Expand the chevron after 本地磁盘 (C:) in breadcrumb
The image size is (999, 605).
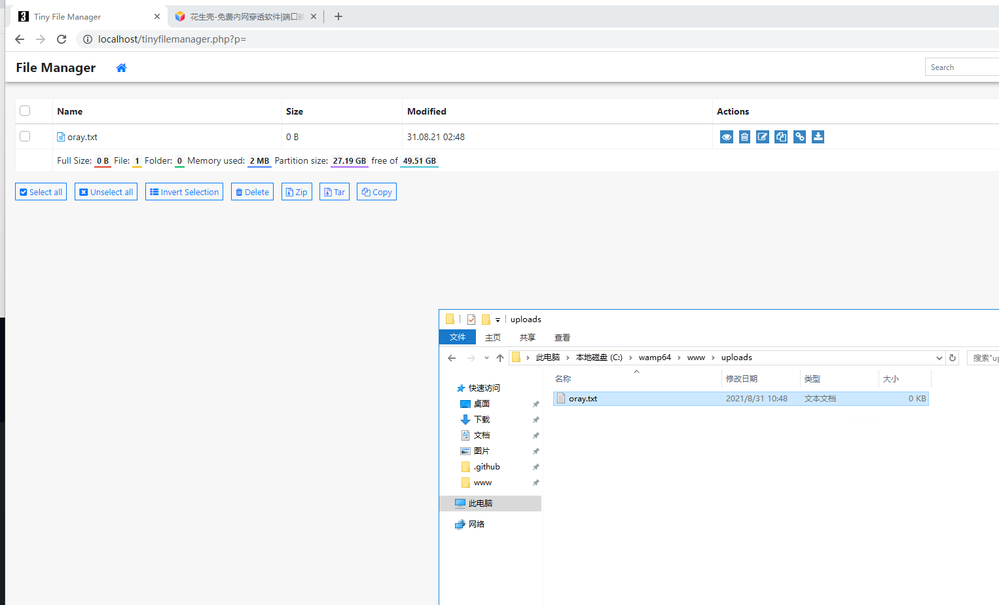pos(630,357)
